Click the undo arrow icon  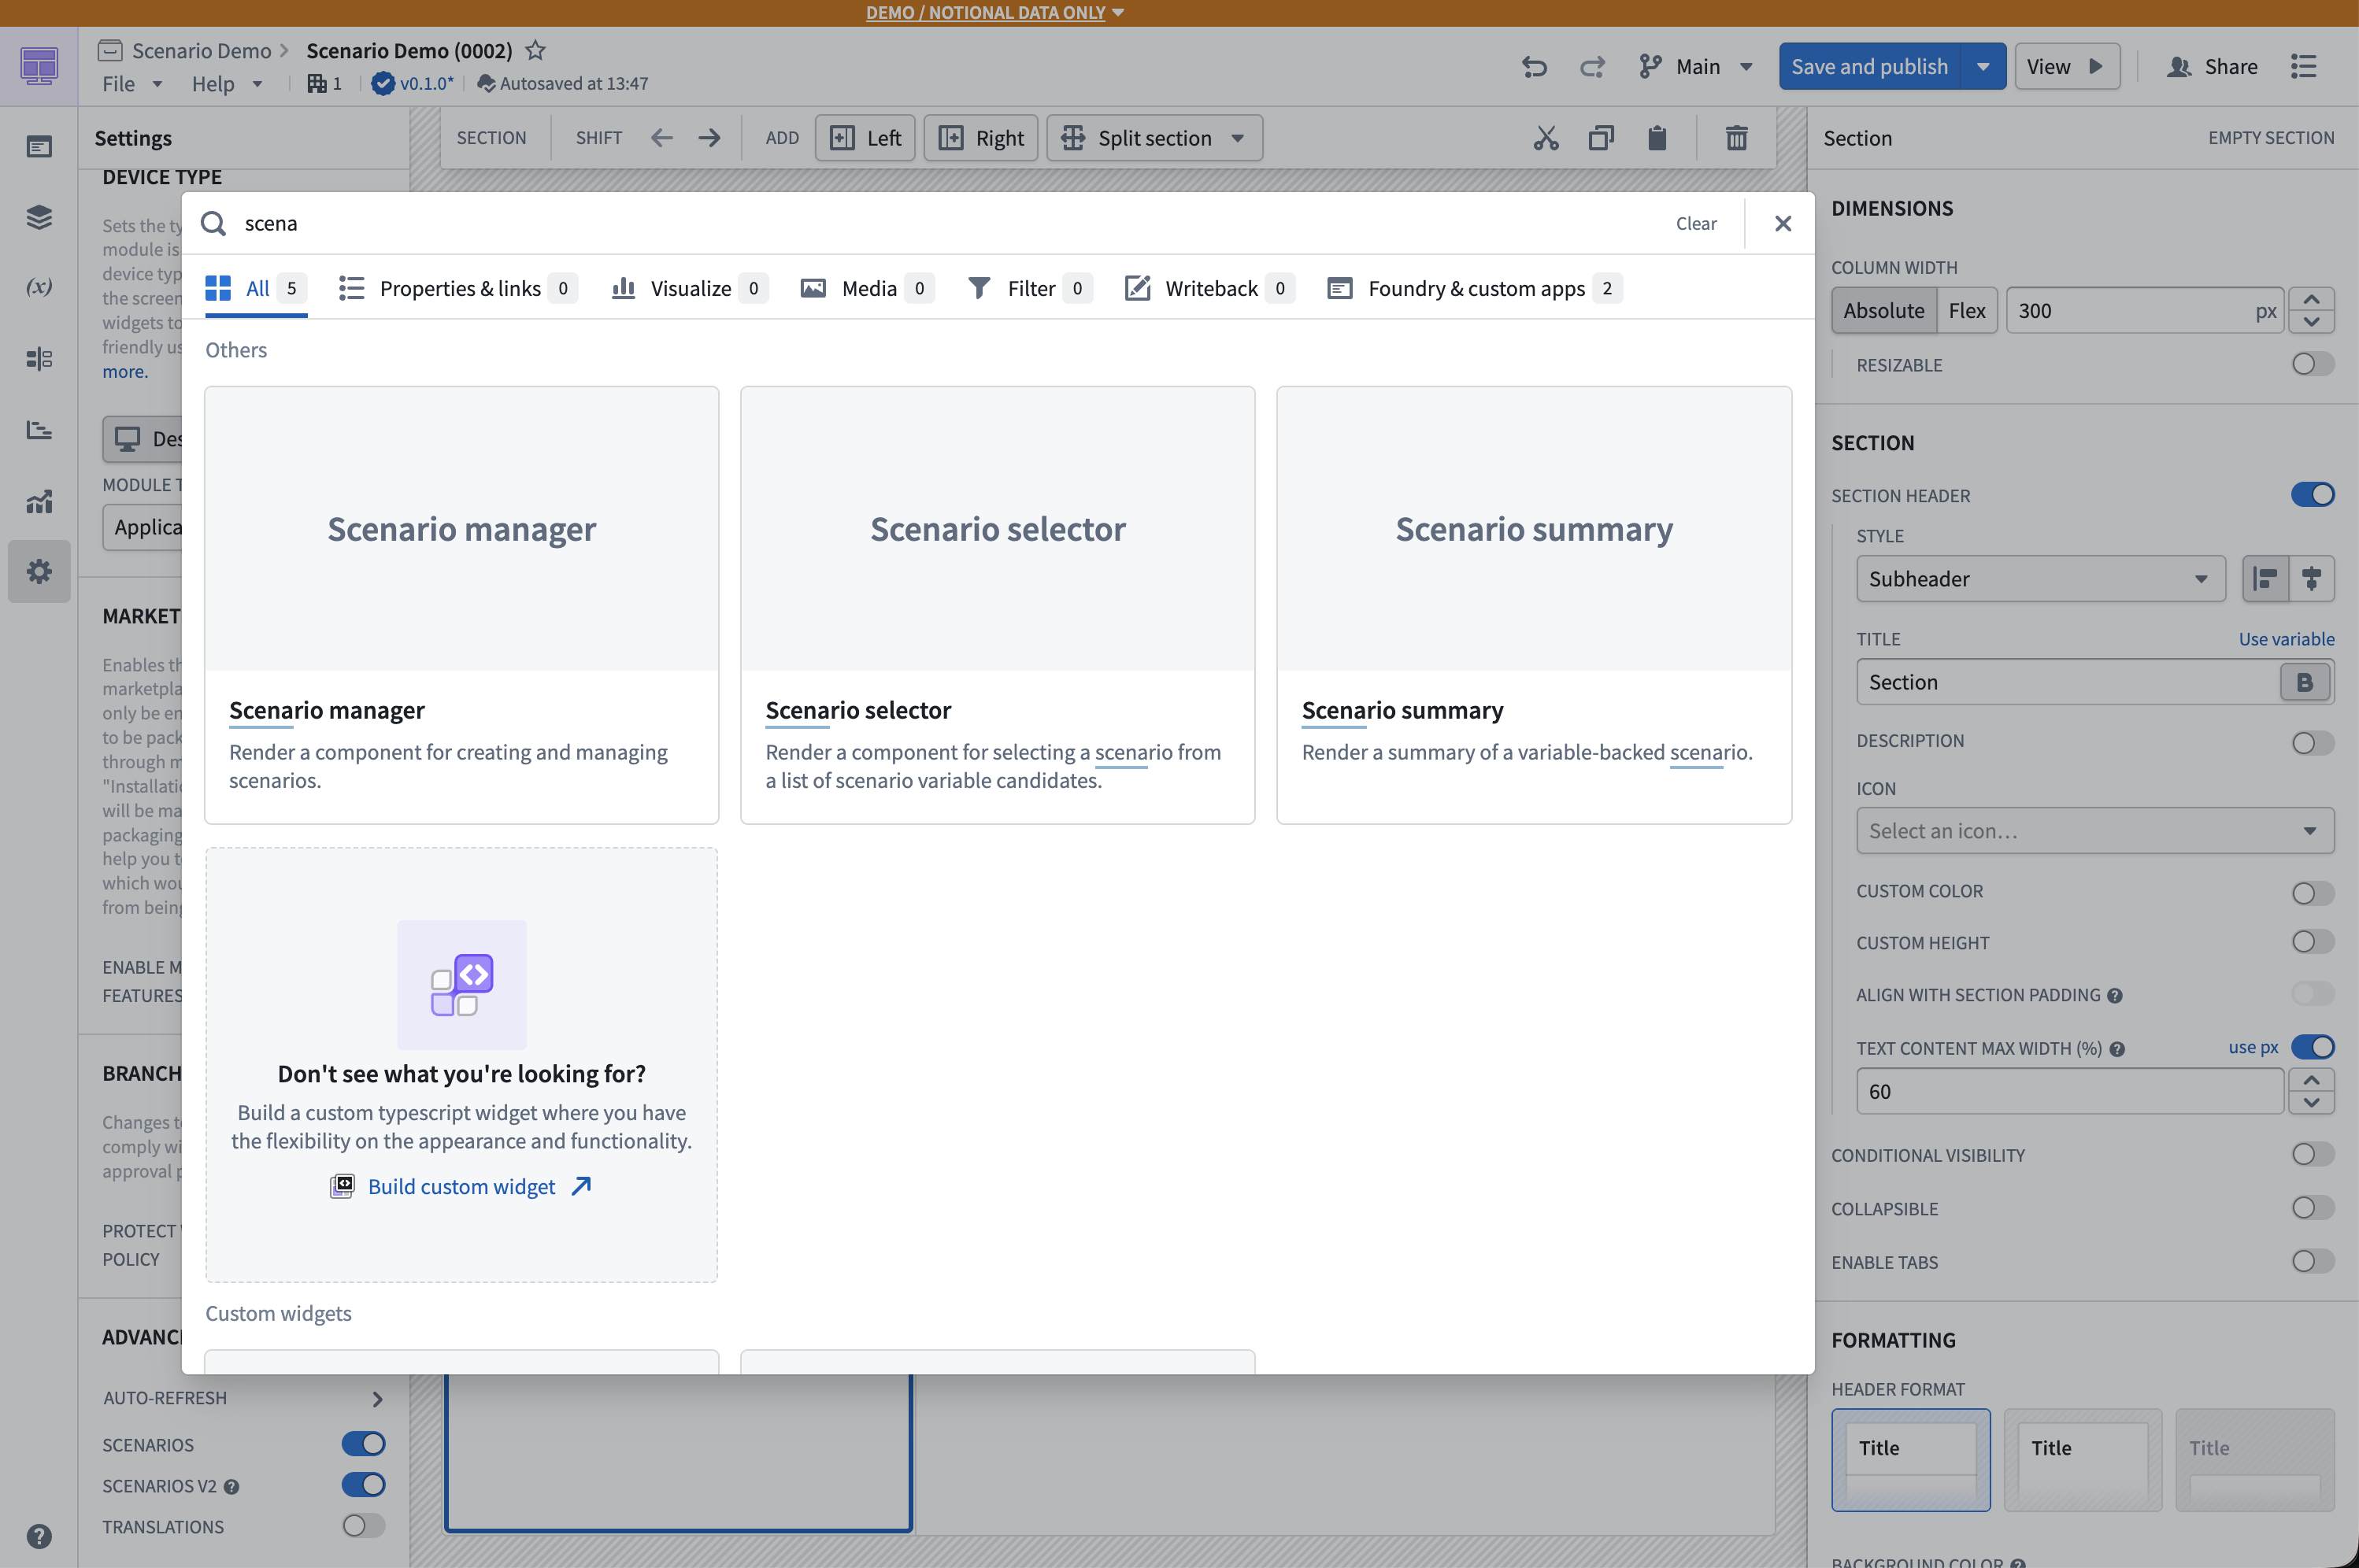(x=1533, y=67)
